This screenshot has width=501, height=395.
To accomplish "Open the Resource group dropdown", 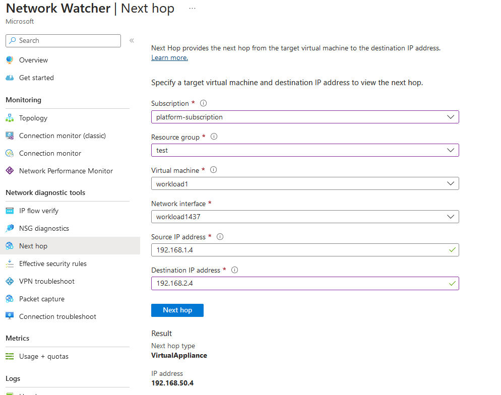I will [305, 150].
